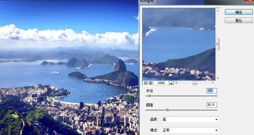Reset the filter settings with 复位
Viewport: 254px width, 135px height.
[239, 21]
